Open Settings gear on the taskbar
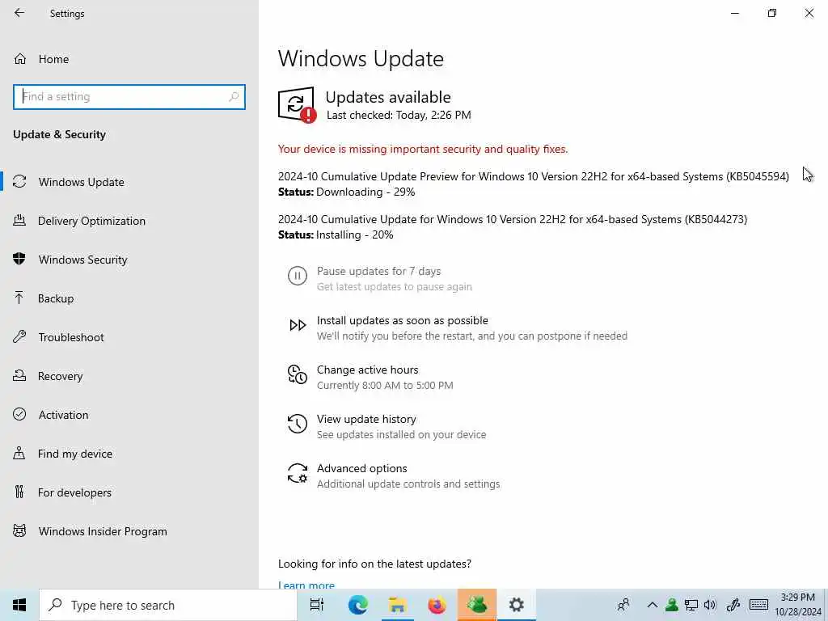 coord(516,605)
